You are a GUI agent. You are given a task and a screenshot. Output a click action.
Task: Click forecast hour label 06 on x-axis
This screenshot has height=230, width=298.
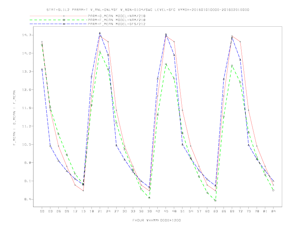point(59,211)
